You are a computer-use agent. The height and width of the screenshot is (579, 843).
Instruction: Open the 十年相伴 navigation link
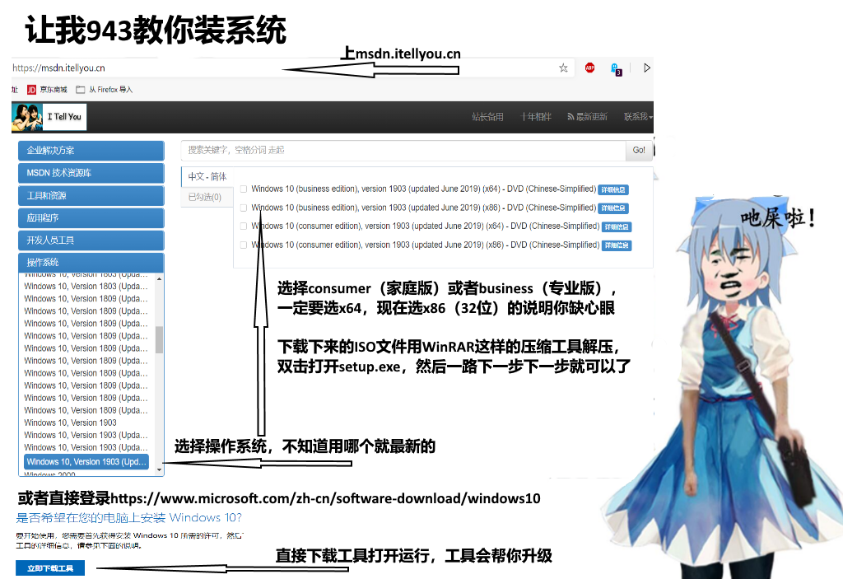535,117
